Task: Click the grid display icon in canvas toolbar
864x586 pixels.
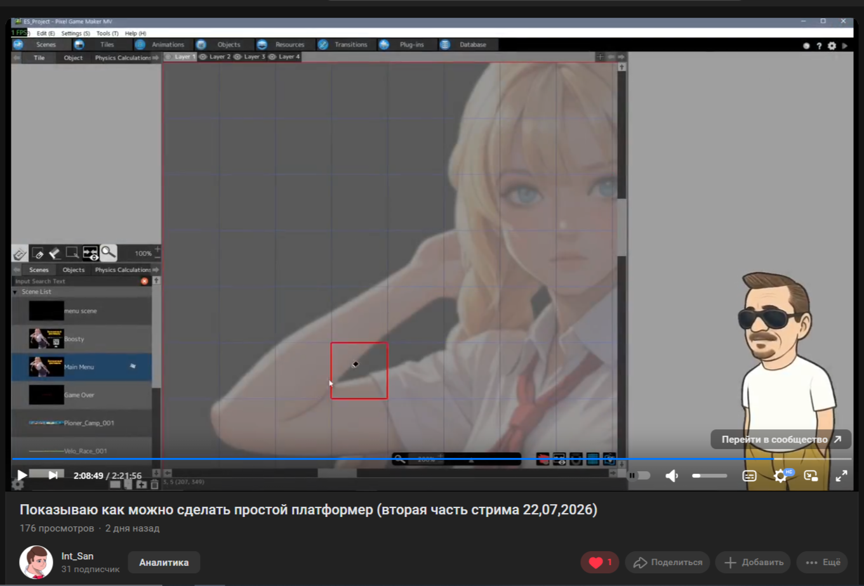Action: click(592, 459)
